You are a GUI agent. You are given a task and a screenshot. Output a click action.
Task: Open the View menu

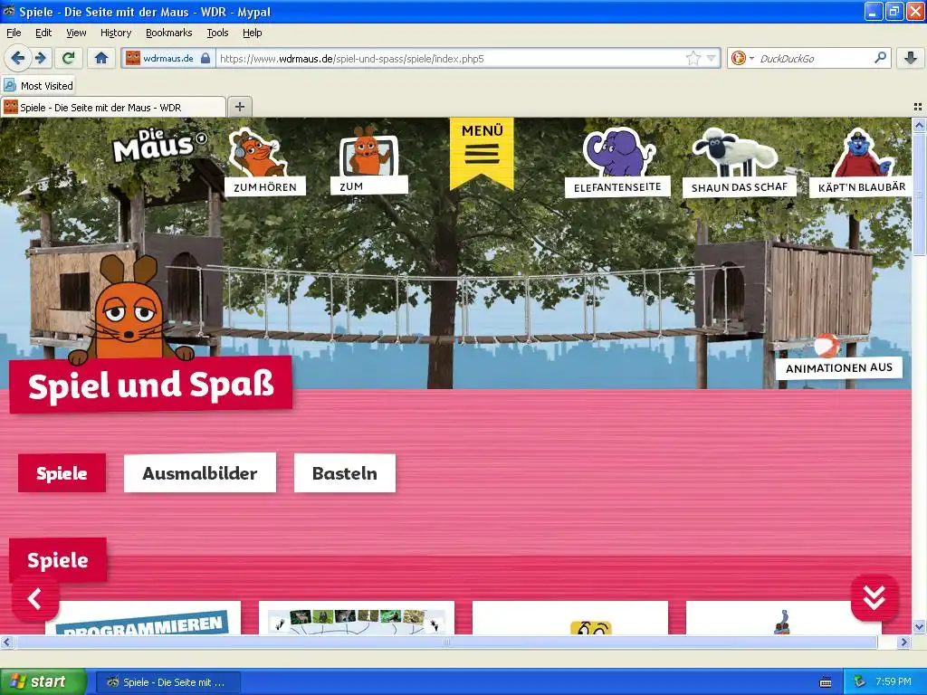pos(76,33)
